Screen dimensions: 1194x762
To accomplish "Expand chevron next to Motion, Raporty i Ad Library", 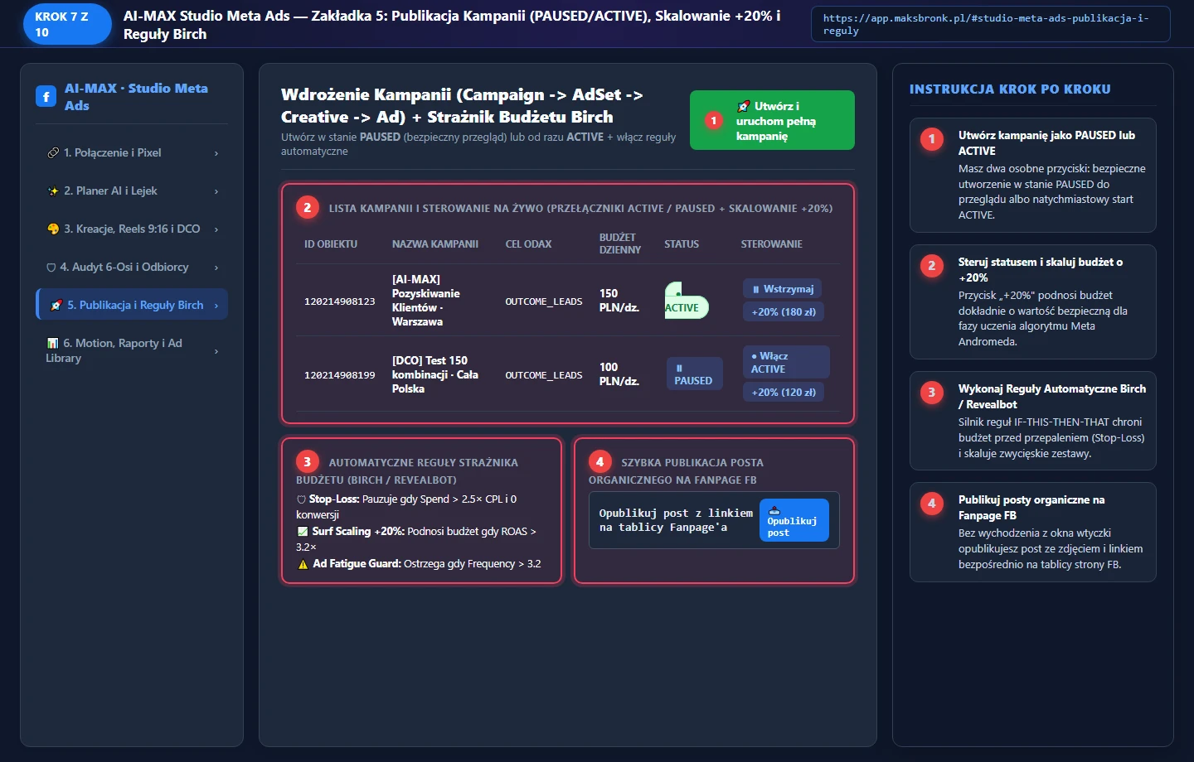I will pyautogui.click(x=216, y=351).
